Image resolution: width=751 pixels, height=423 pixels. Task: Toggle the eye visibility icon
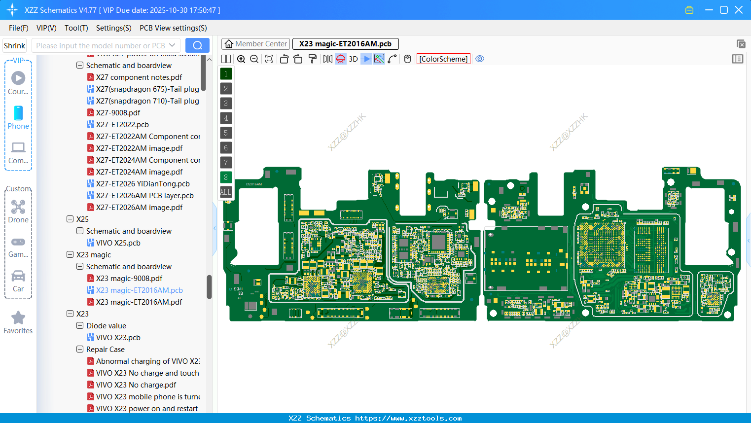pyautogui.click(x=480, y=59)
